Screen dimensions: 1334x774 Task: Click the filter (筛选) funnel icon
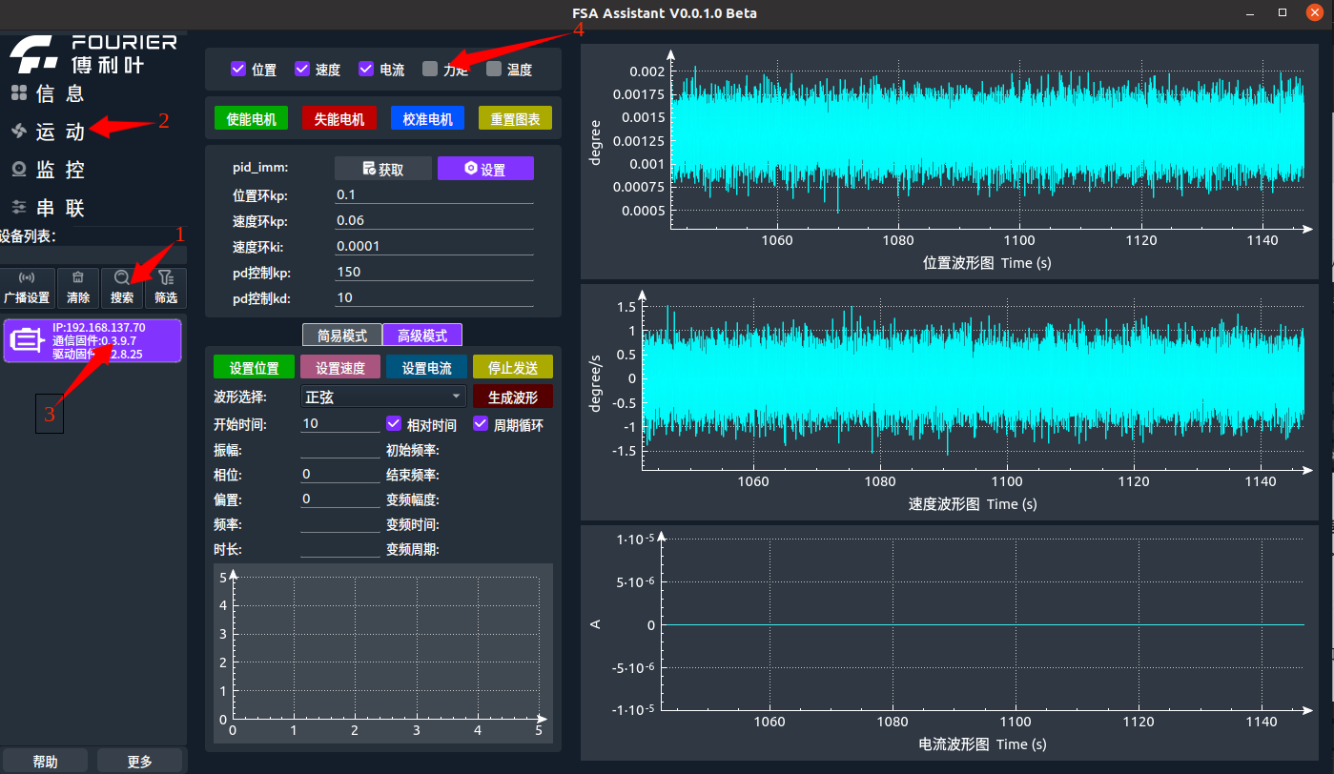(166, 278)
